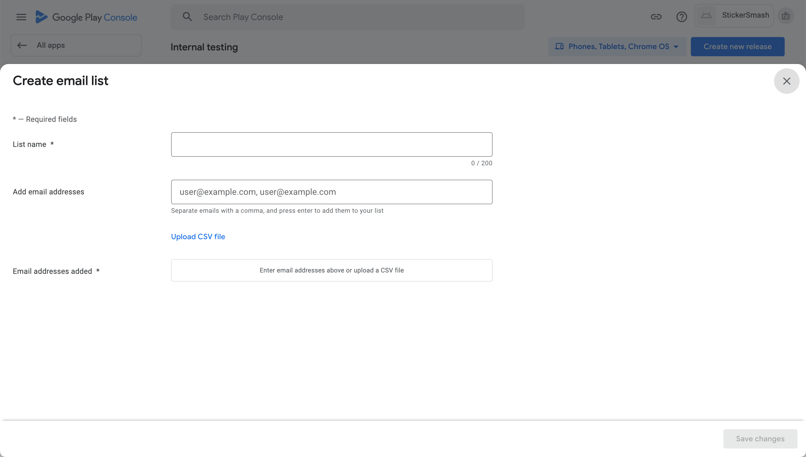
Task: Close the Create email list dialog
Action: (786, 81)
